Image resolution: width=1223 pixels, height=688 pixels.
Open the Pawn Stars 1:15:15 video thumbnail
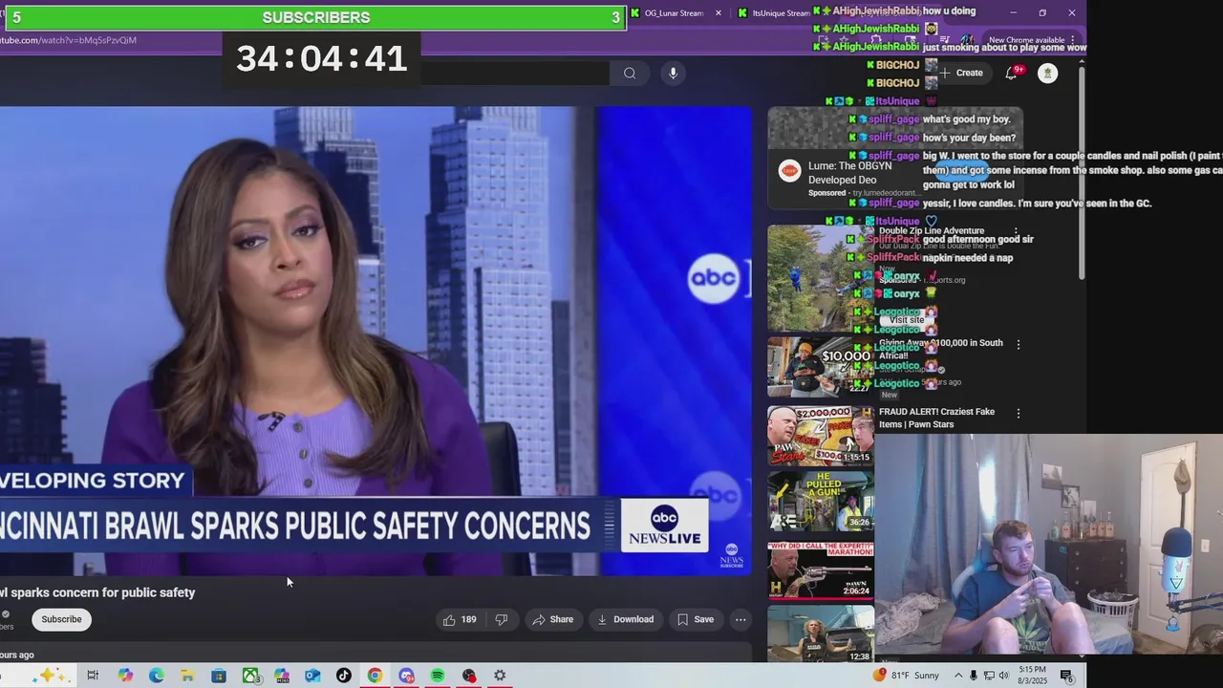[x=821, y=436]
